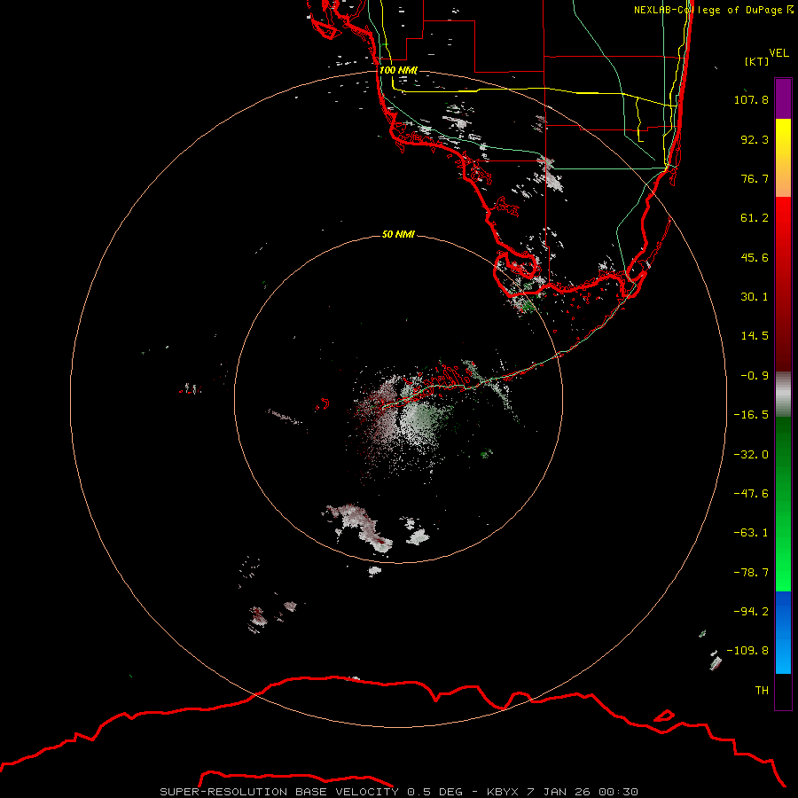The height and width of the screenshot is (798, 798).
Task: Click the -16.5 legend value
Action: 751,415
